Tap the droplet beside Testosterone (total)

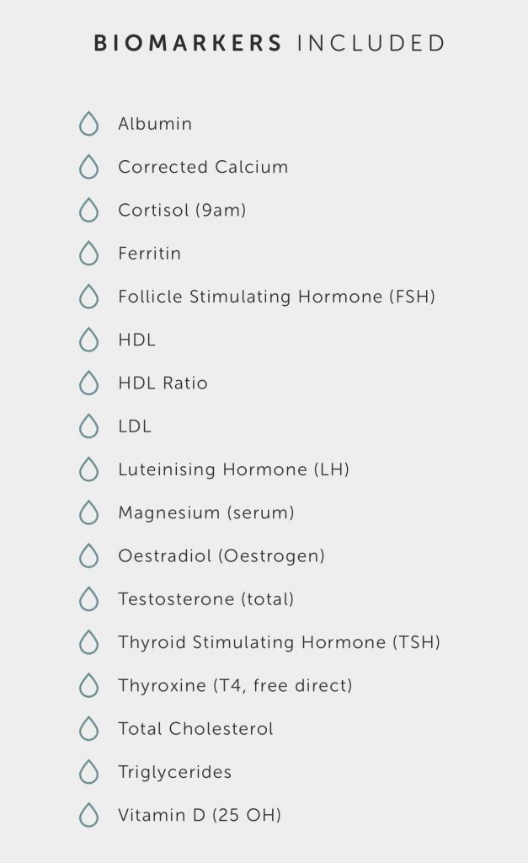click(x=88, y=599)
